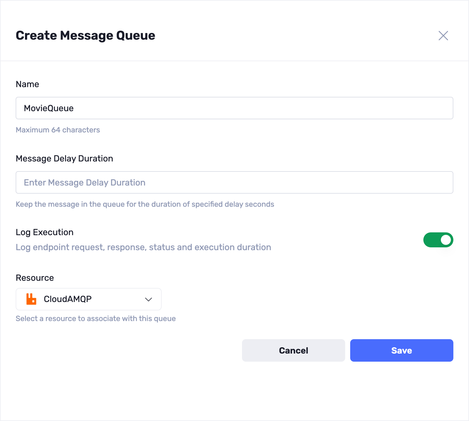469x421 pixels.
Task: Save the message queue
Action: click(x=401, y=350)
